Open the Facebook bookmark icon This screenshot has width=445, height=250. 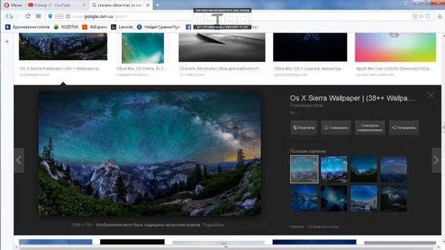pos(188,27)
